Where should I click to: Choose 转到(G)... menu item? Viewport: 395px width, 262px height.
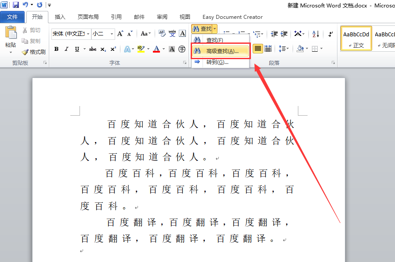pos(221,62)
